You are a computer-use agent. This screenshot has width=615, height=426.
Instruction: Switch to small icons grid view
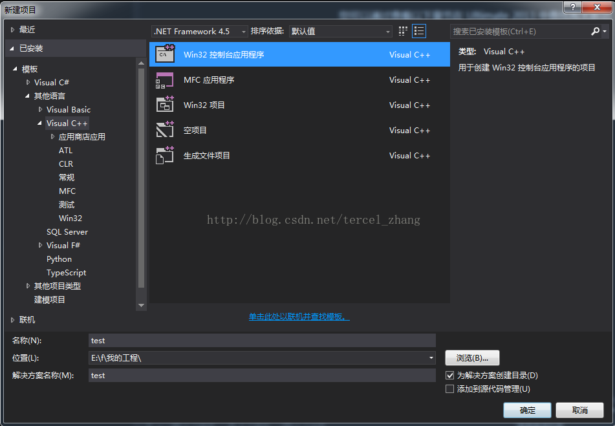coord(403,32)
